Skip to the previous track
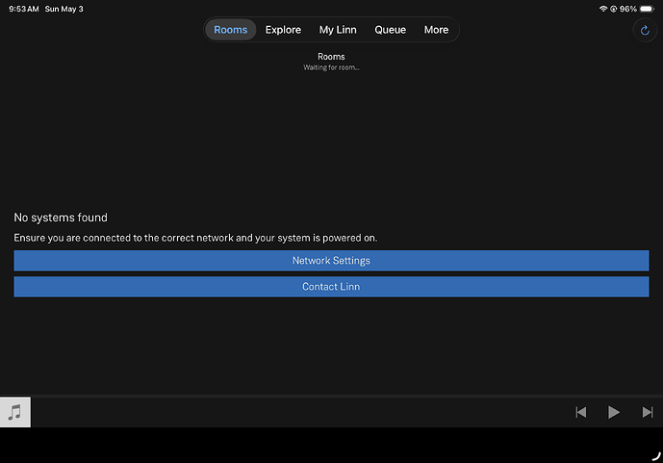 [580, 412]
